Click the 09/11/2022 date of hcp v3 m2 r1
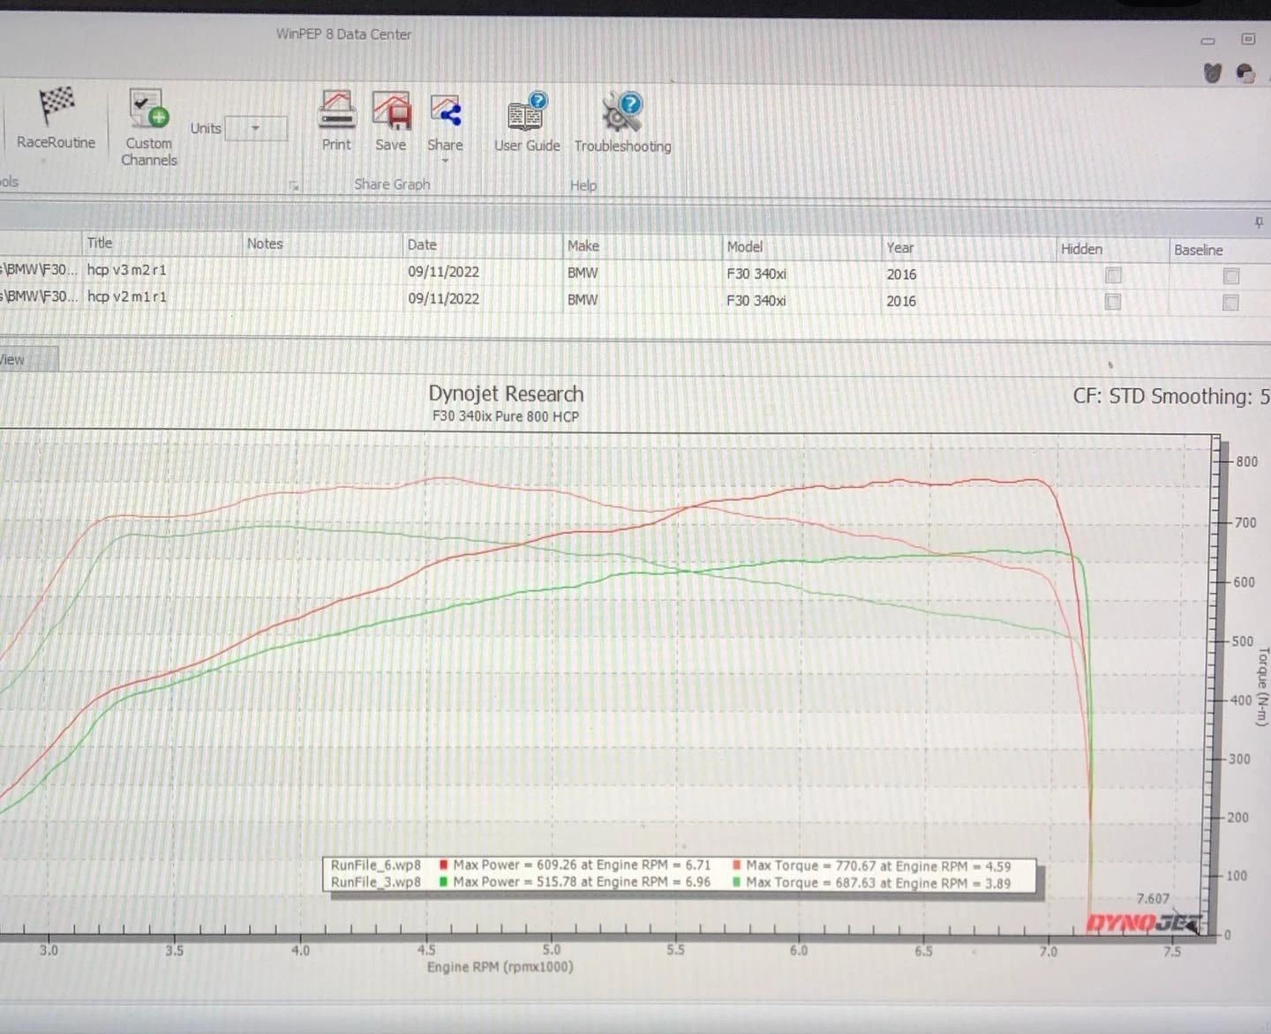The width and height of the screenshot is (1271, 1034). [443, 272]
